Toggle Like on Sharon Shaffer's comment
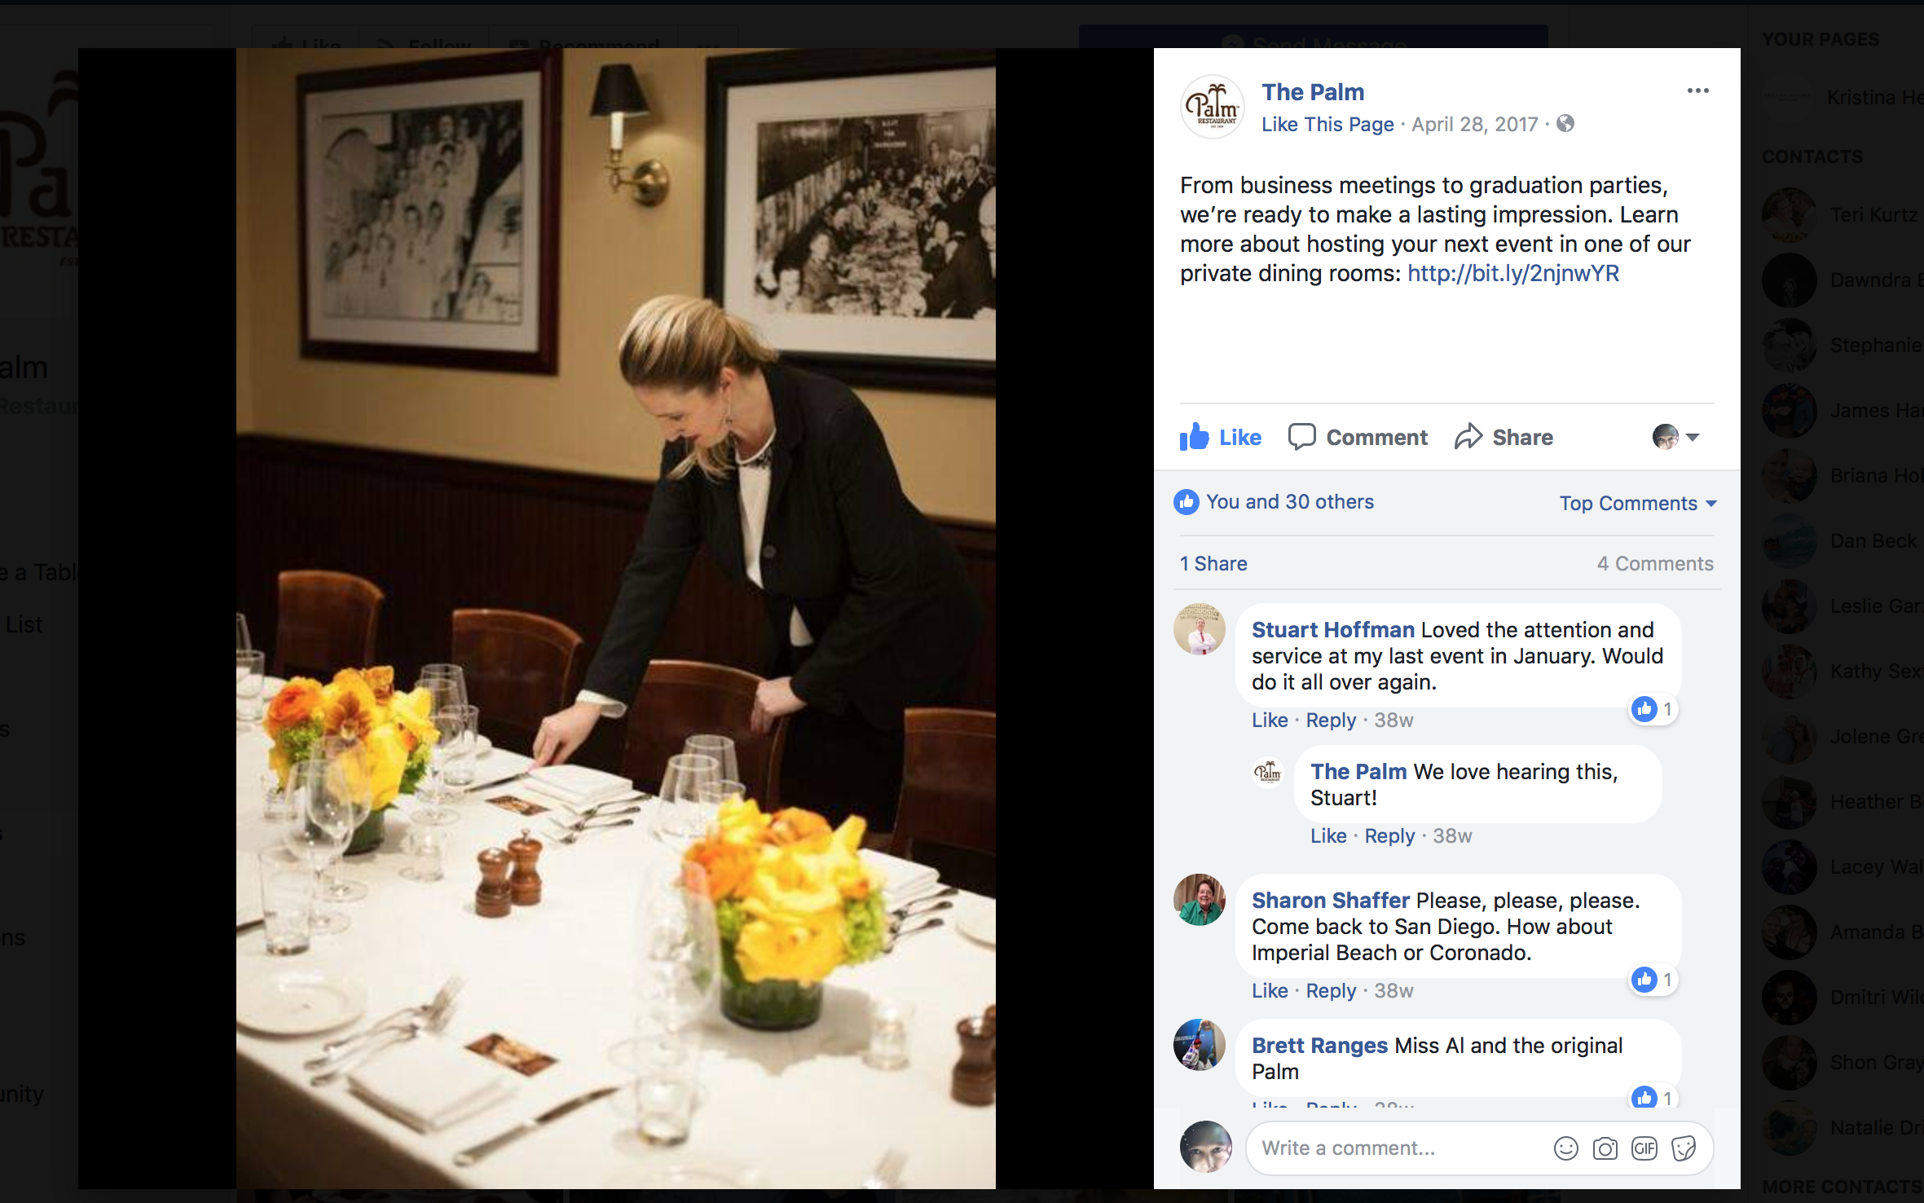 [1270, 991]
